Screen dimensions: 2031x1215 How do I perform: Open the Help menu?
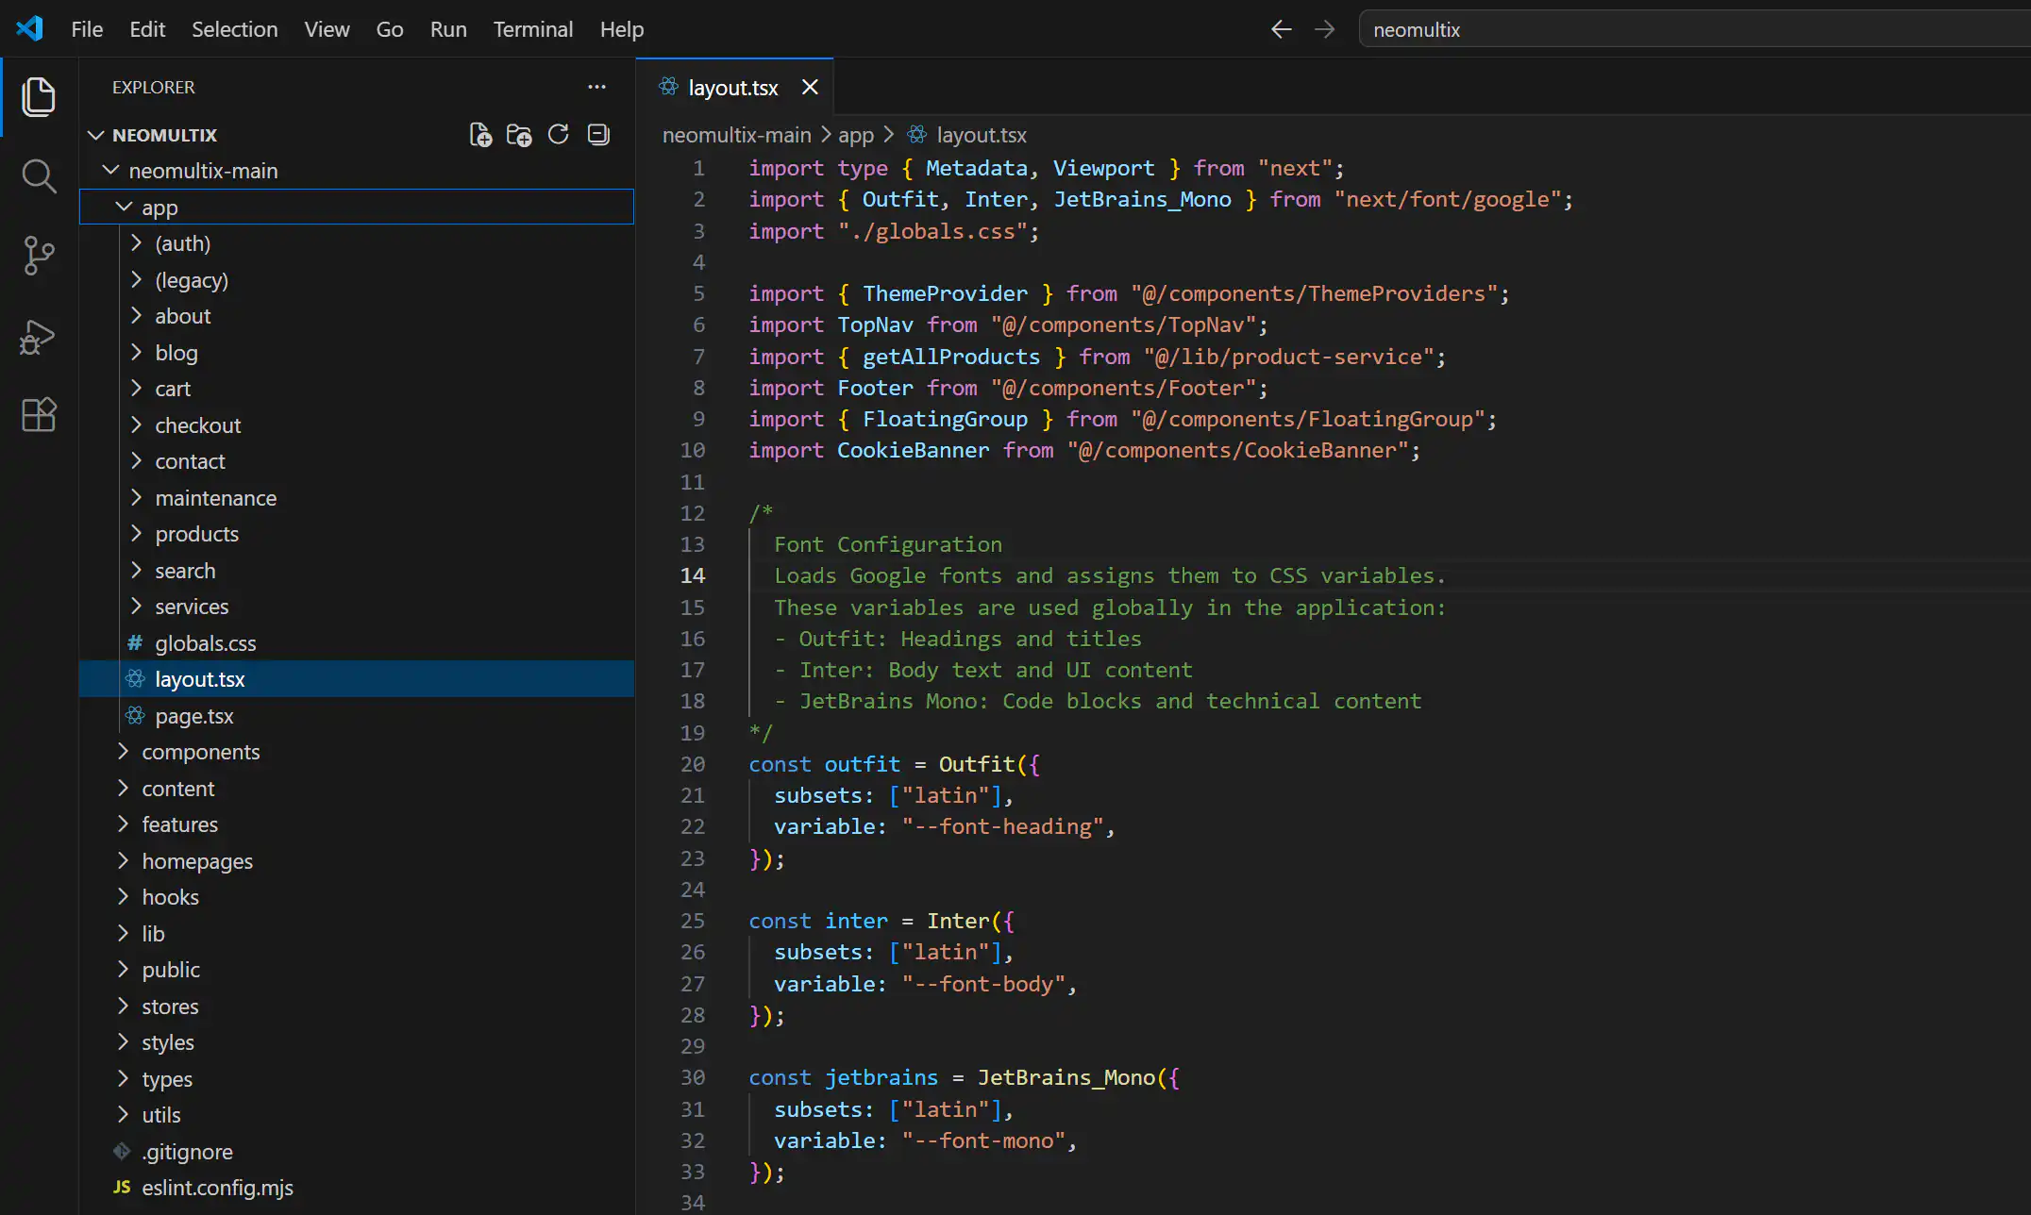tap(622, 29)
